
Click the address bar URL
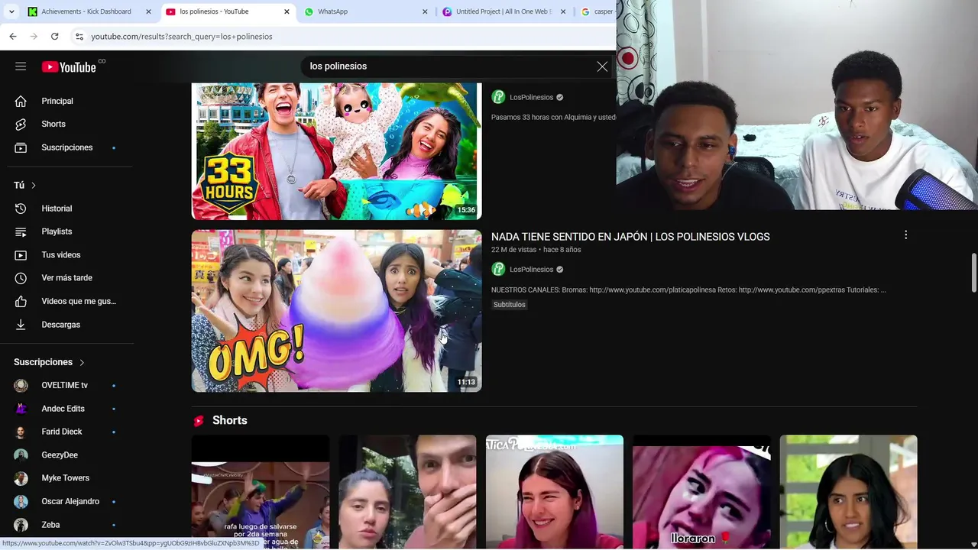182,36
